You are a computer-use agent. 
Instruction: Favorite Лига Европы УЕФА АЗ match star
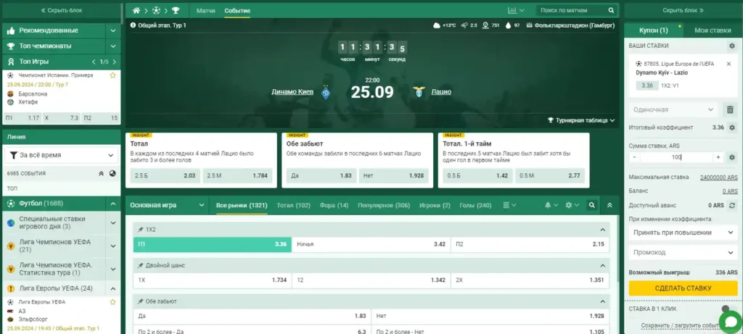[112, 302]
